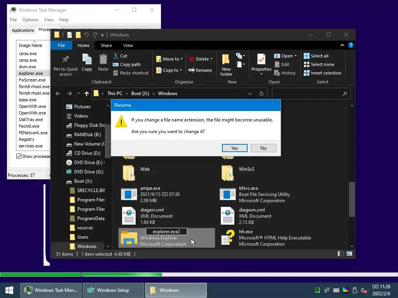Click the explorer.exe2 rename text field
The height and width of the screenshot is (298, 398).
166,231
